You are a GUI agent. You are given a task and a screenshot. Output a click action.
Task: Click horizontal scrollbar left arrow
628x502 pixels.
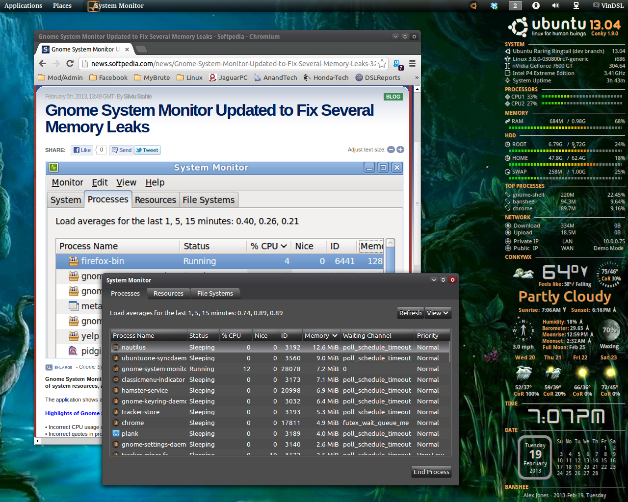[37, 441]
